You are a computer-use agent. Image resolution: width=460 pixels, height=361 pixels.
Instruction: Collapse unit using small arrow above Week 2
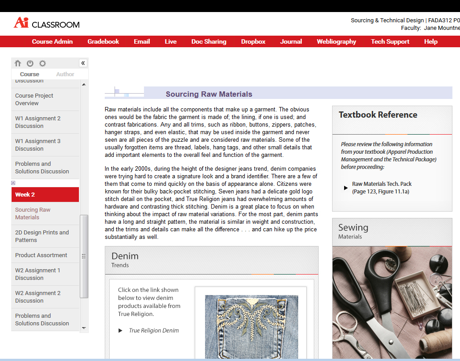point(13,183)
